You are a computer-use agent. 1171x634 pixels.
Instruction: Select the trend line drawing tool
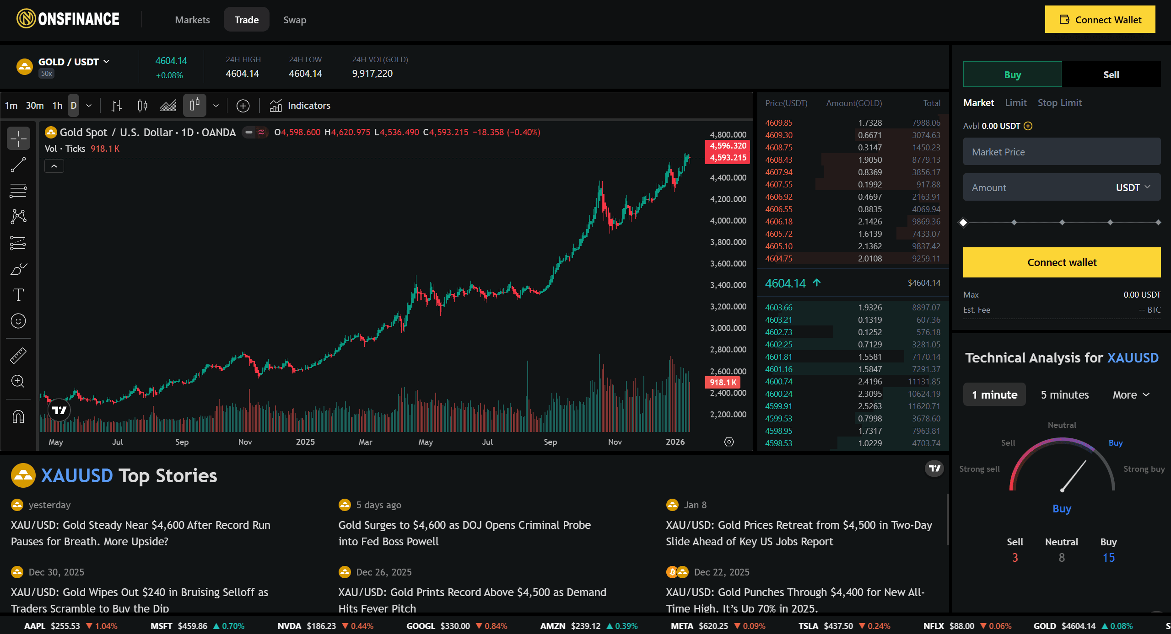tap(18, 165)
